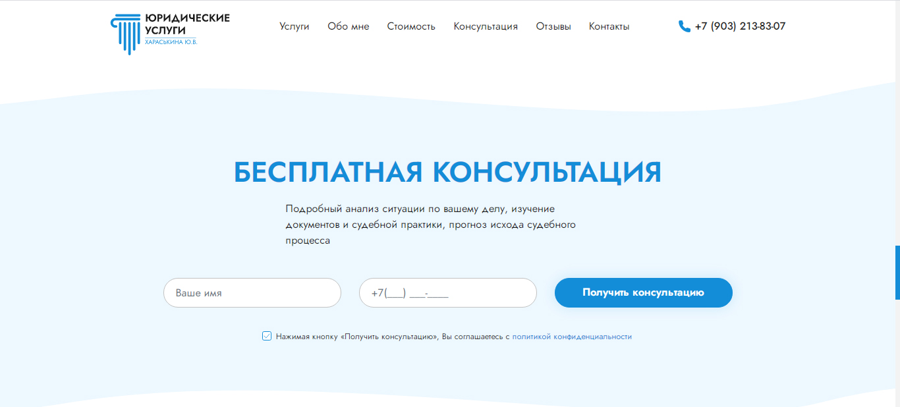The width and height of the screenshot is (900, 407).
Task: Open the Обо мне navigation item
Action: click(348, 26)
